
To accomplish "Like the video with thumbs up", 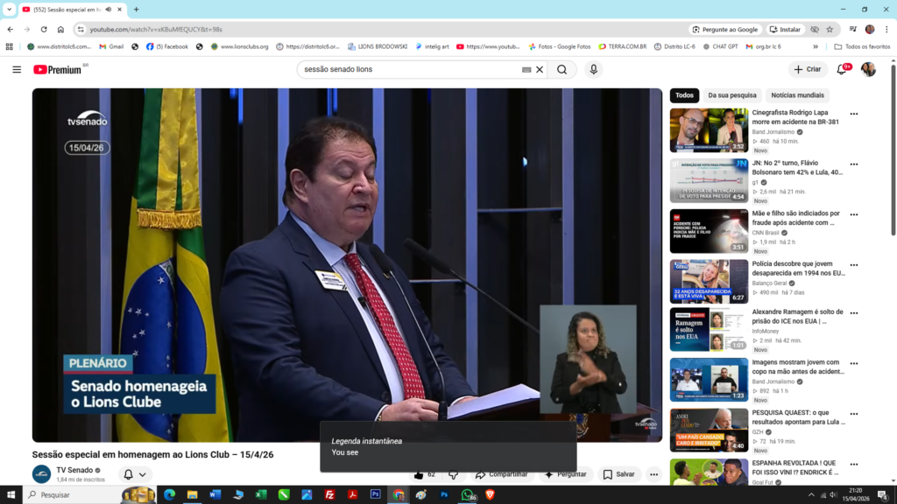I will 420,474.
